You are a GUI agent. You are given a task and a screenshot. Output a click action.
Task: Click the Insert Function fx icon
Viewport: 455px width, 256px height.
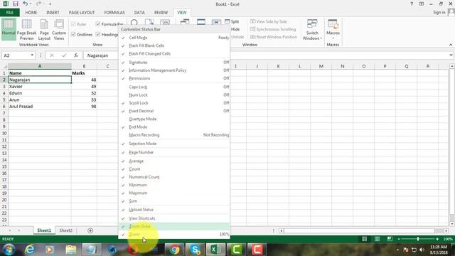coord(76,55)
